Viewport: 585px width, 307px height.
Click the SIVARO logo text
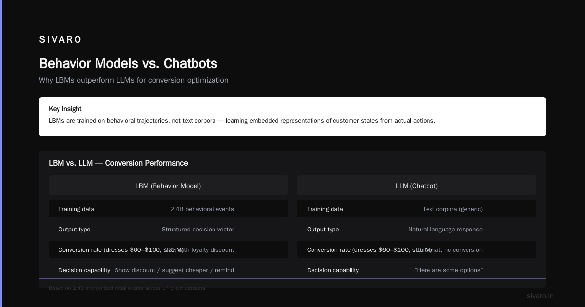coord(60,40)
